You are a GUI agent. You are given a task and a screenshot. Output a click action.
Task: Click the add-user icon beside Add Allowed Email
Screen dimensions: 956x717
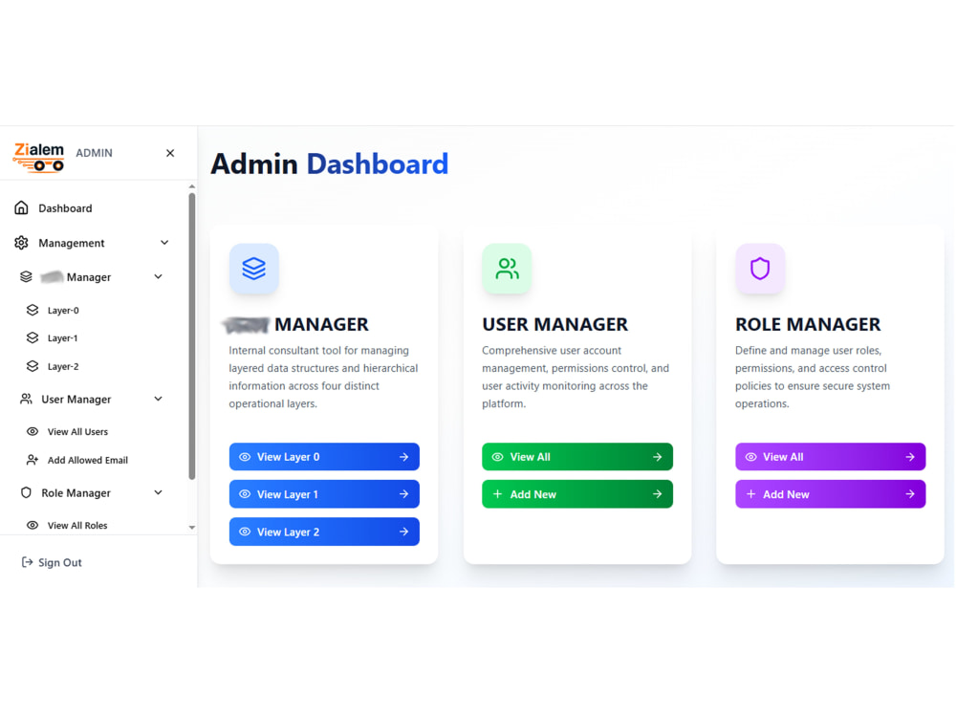33,460
